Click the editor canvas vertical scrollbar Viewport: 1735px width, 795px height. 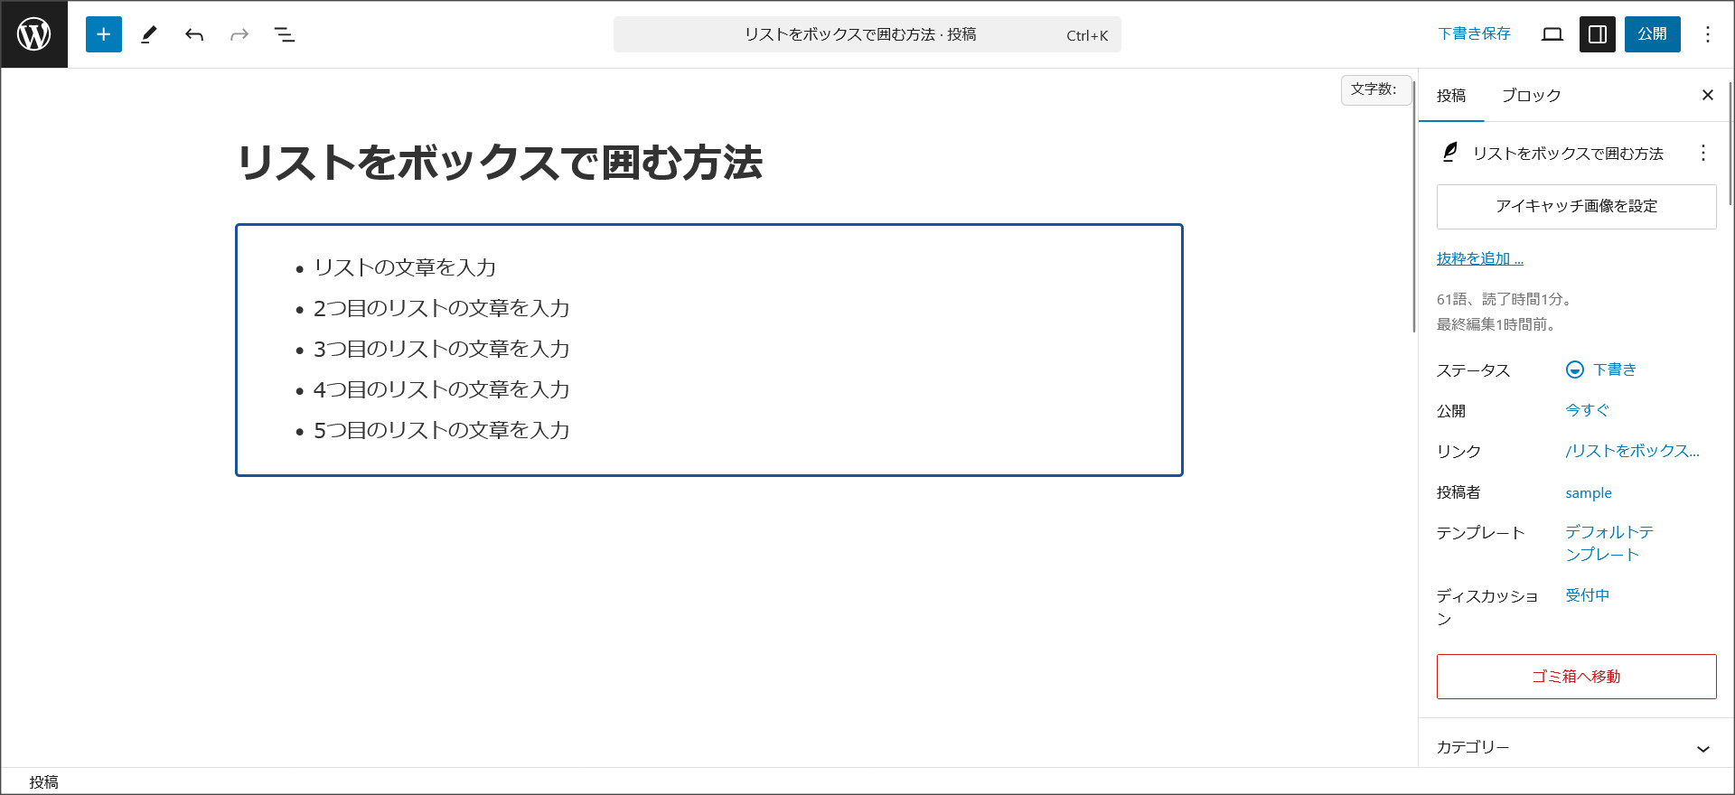1414,206
